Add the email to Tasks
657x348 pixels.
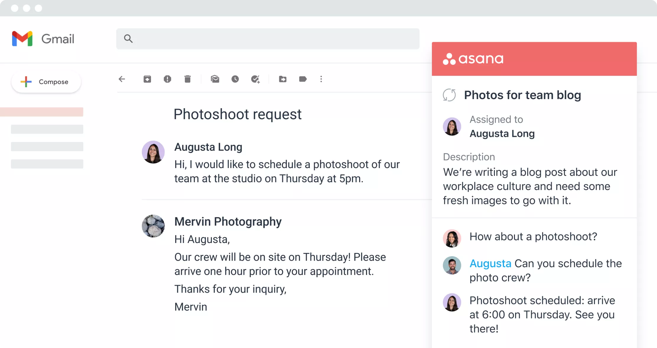255,79
